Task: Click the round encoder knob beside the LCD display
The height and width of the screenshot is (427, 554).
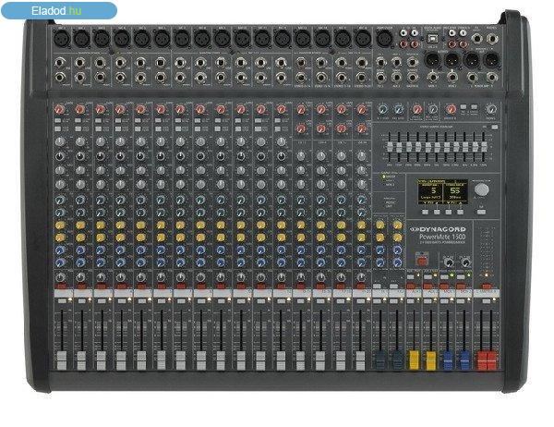Action: [x=482, y=189]
